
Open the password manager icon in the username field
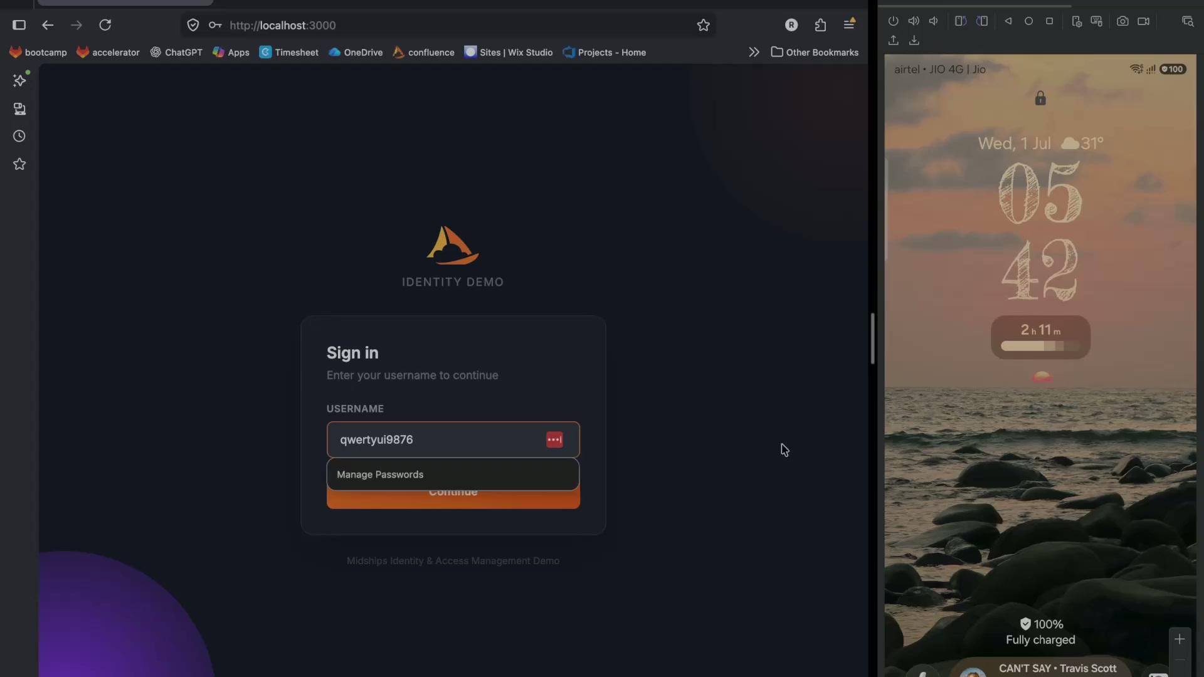point(554,439)
